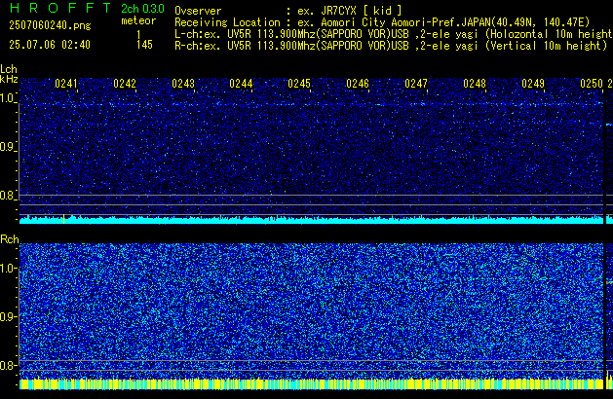Click the 0250 time marker
Viewport: 613px width, 399px height.
[x=592, y=84]
